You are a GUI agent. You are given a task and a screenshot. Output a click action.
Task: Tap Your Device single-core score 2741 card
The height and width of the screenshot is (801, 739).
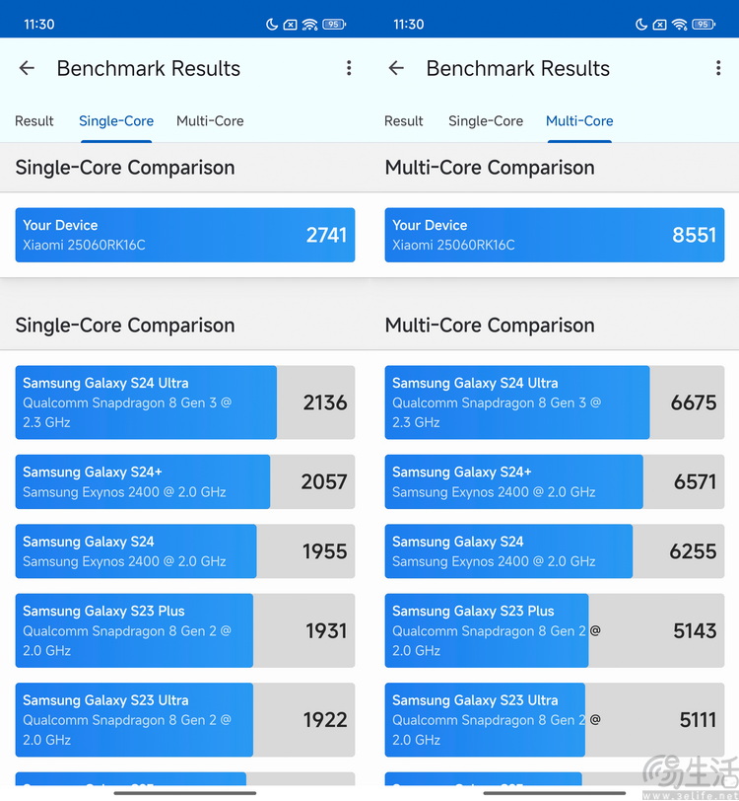(185, 235)
